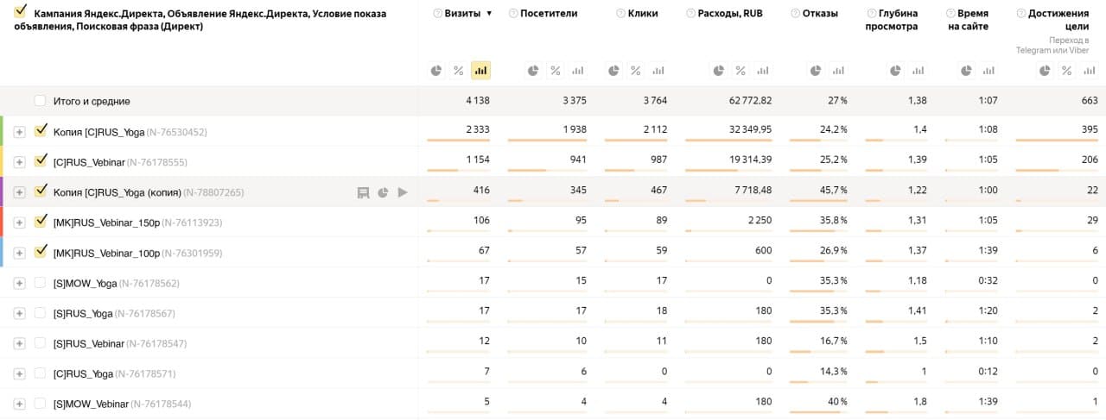This screenshot has width=1106, height=420.
Task: Switch Достижения цели column to percent view
Action: [x=1067, y=71]
